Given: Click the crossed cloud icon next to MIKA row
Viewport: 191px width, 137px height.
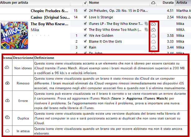Looking at the screenshot, I should [153, 30].
